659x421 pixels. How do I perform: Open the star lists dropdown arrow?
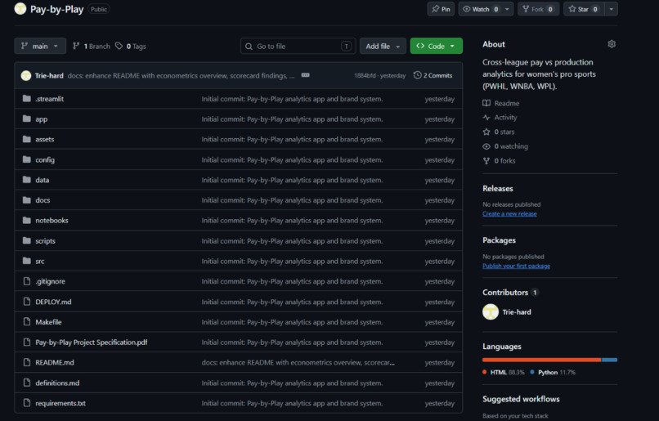point(611,9)
